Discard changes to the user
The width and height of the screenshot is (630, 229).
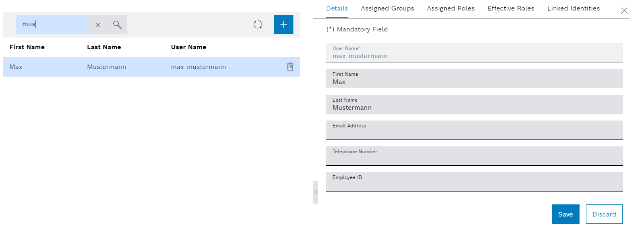(604, 214)
